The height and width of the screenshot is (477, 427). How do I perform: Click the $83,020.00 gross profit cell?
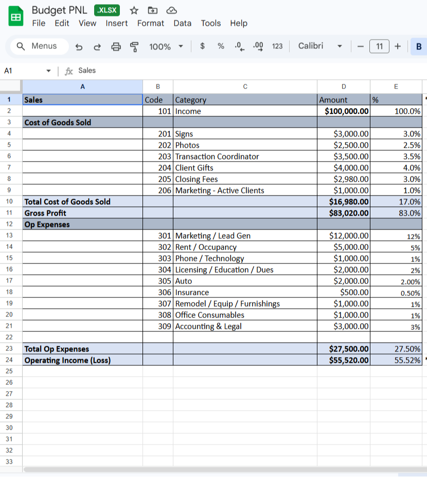[x=344, y=213]
